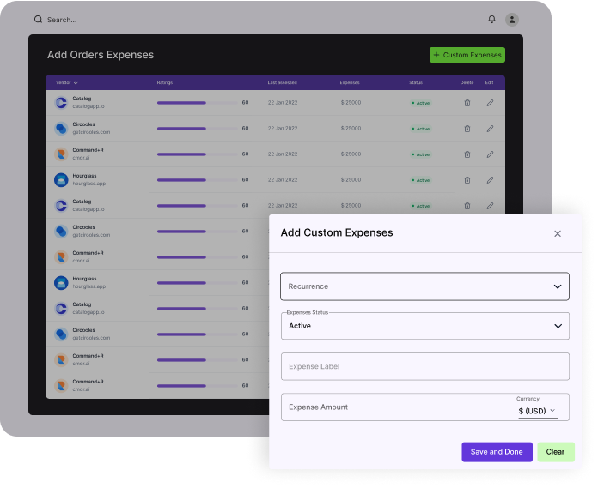Click the Last assessed column header
This screenshot has height=488, width=598.
click(282, 82)
